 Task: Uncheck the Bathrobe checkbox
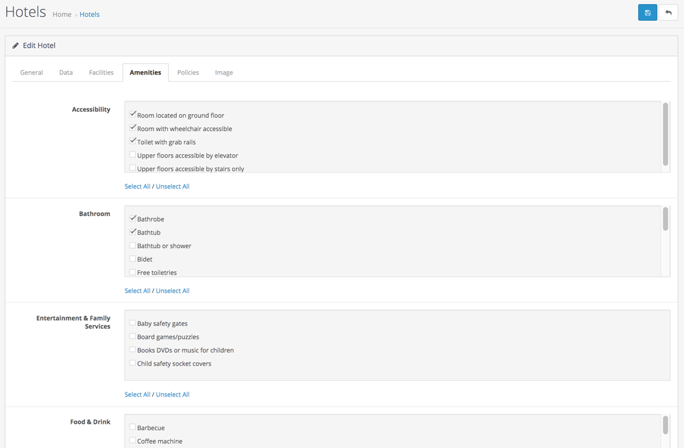(133, 218)
